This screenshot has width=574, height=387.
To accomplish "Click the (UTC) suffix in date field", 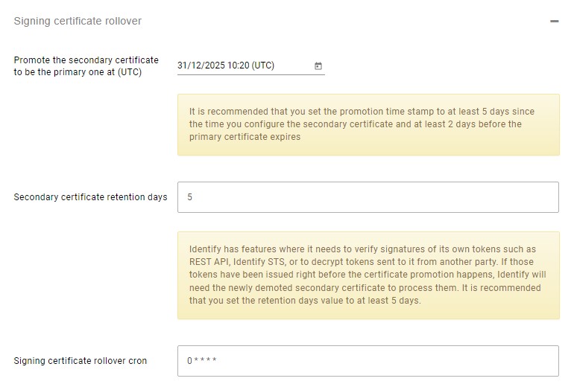I will [263, 65].
